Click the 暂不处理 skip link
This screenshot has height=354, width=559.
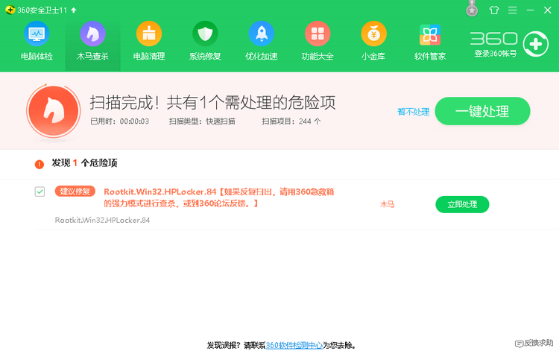click(x=413, y=112)
